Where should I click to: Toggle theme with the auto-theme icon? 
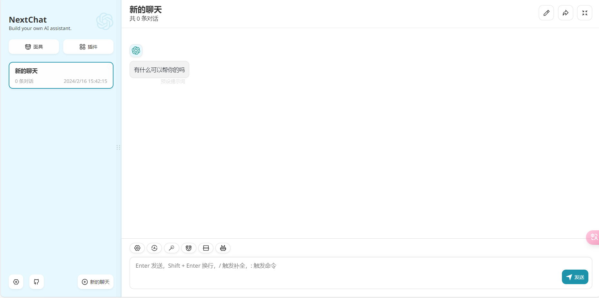point(154,248)
